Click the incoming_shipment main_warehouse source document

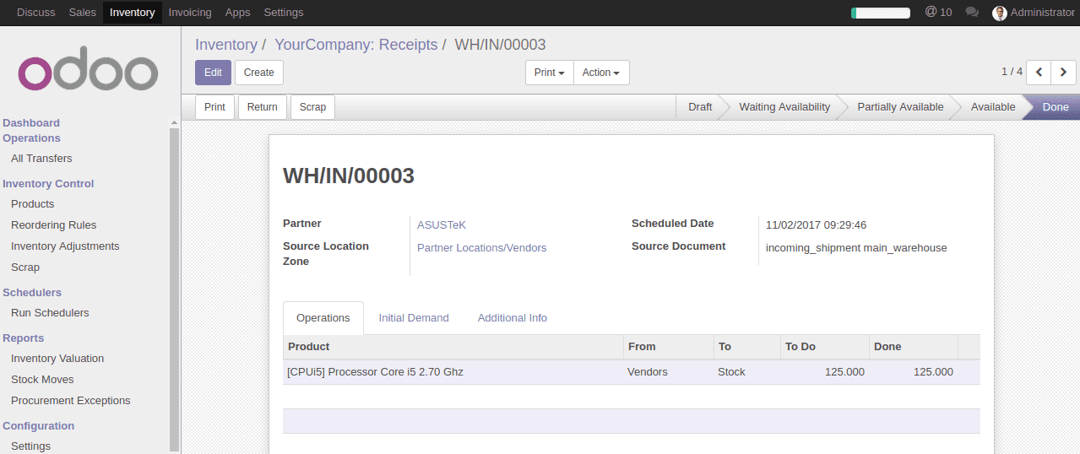point(856,248)
